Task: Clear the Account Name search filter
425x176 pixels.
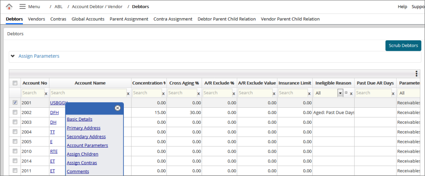Action: tap(128, 93)
